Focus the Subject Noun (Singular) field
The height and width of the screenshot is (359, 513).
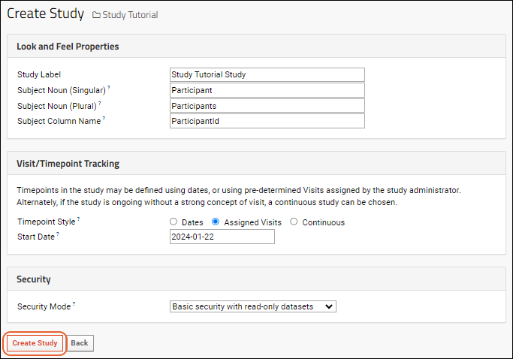pyautogui.click(x=267, y=90)
